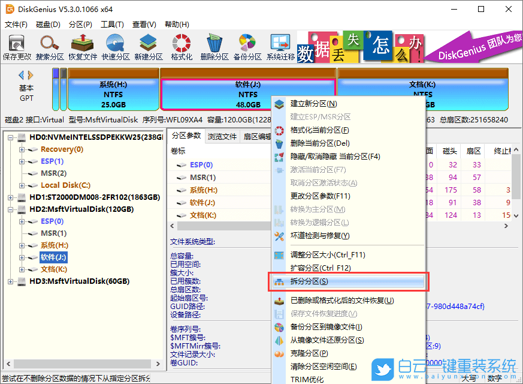Open the 备份分区 (Backup Partition) tool
The width and height of the screenshot is (523, 384).
click(247, 46)
